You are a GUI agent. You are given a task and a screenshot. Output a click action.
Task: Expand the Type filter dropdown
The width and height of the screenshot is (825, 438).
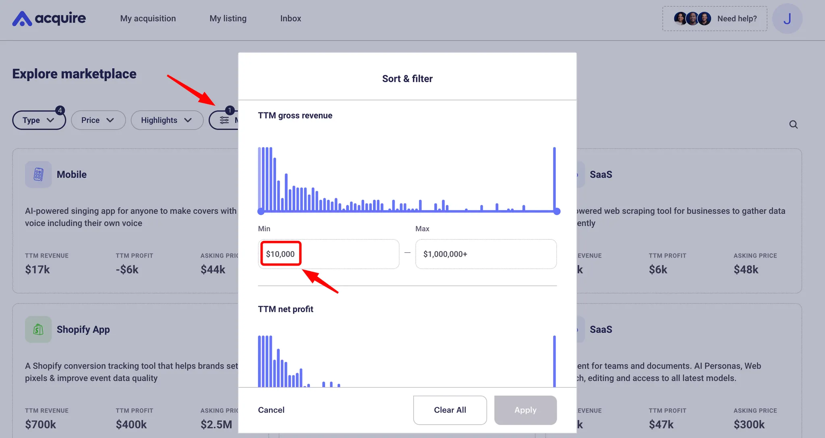(x=39, y=120)
